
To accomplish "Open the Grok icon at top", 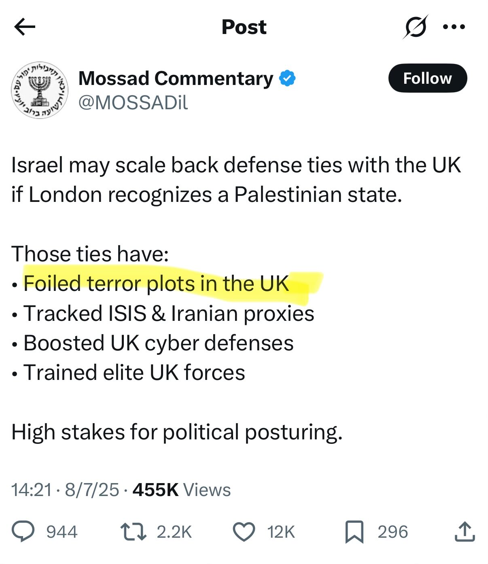I will point(416,27).
